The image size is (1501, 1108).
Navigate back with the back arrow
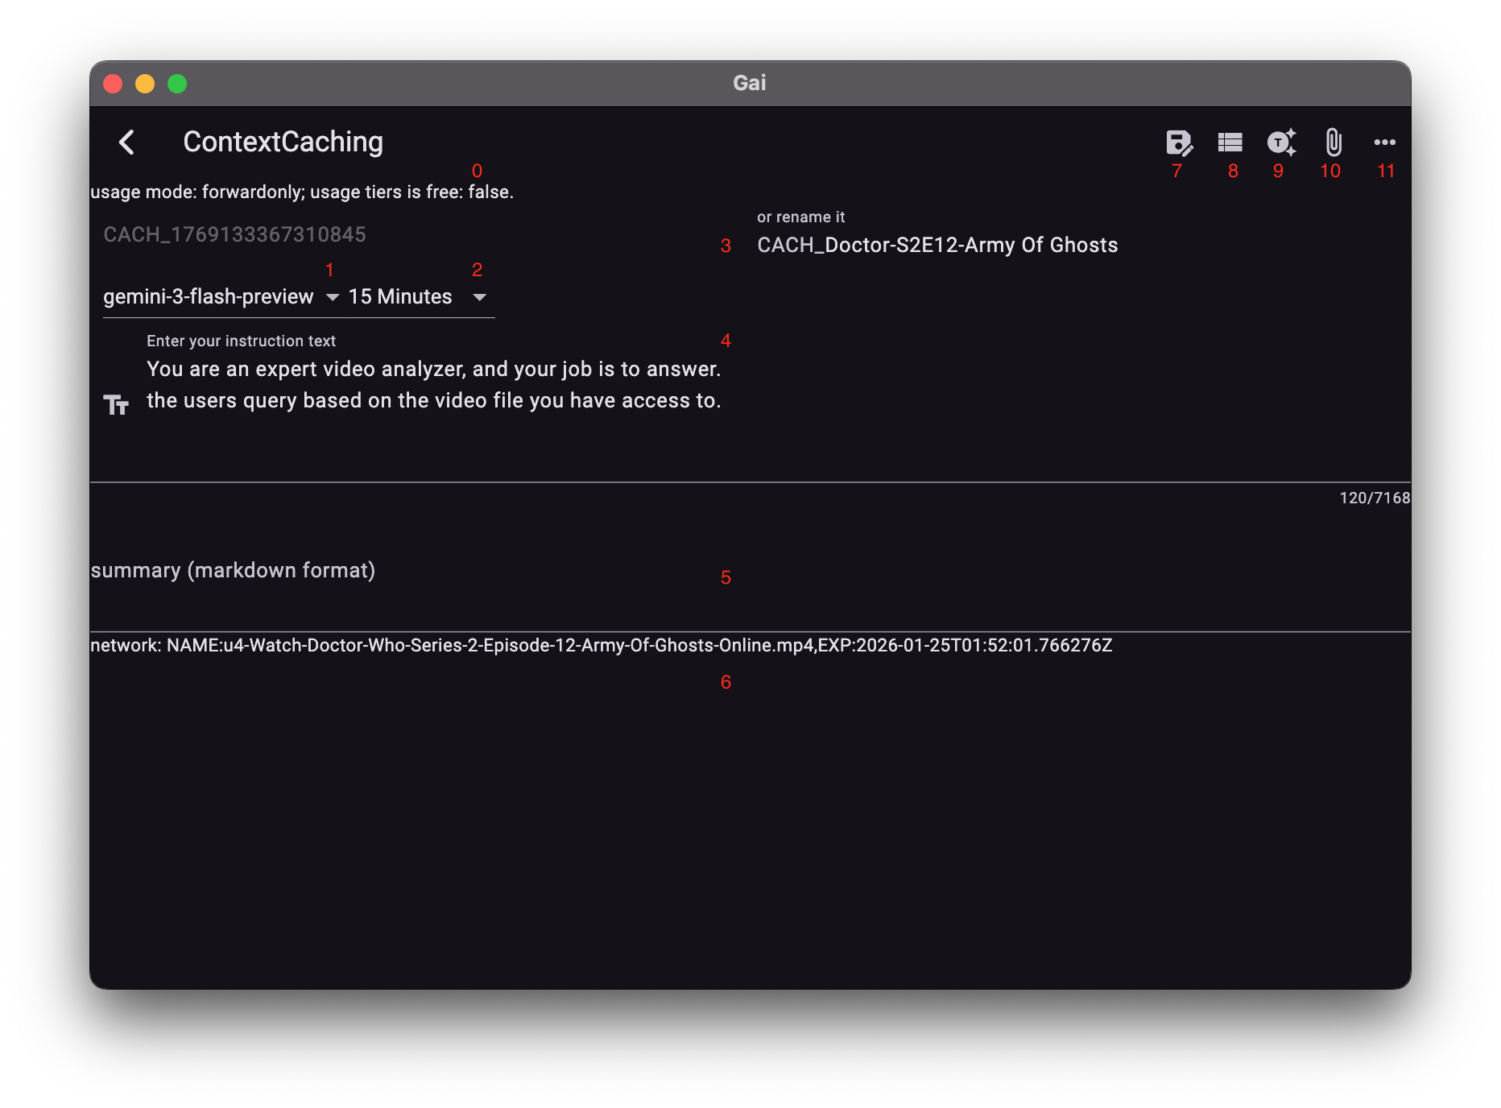[126, 142]
